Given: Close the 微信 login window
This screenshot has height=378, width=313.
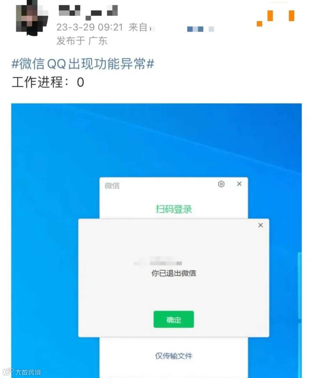Looking at the screenshot, I should pos(239,184).
